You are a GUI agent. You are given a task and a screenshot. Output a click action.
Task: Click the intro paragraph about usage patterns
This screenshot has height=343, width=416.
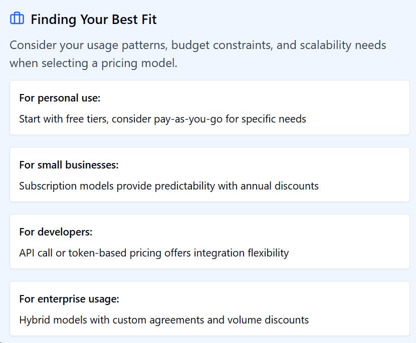click(x=198, y=54)
